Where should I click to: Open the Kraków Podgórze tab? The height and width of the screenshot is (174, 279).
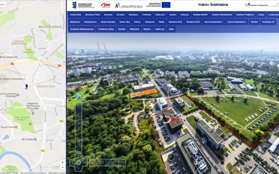coord(245,15)
